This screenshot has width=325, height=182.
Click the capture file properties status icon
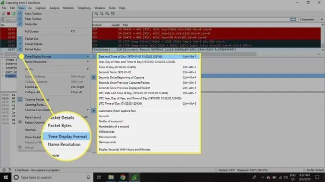9,170
